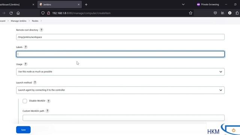This screenshot has height=135, width=240.
Task: Open help for Launch method
Action: pos(35,82)
